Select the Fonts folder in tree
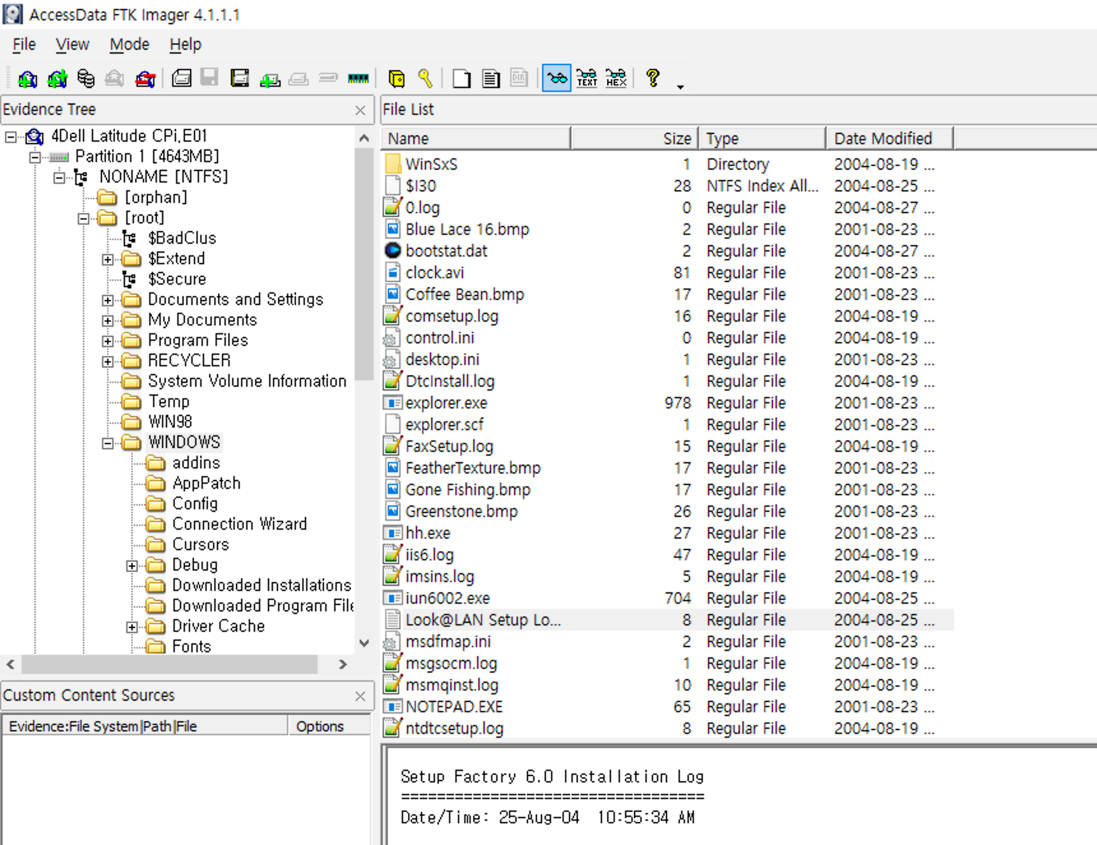Screen dimensions: 1097x845 (191, 647)
